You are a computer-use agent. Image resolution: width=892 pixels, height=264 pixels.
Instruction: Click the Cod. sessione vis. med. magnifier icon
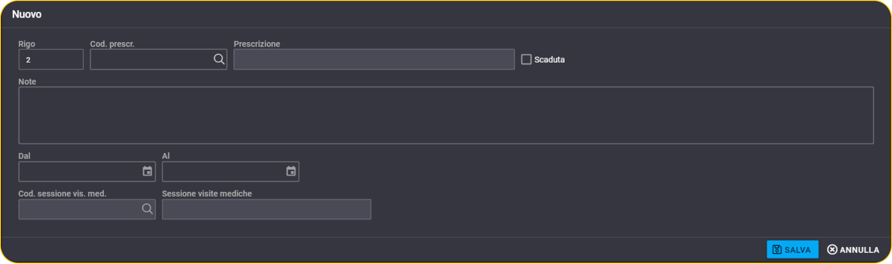click(x=147, y=209)
